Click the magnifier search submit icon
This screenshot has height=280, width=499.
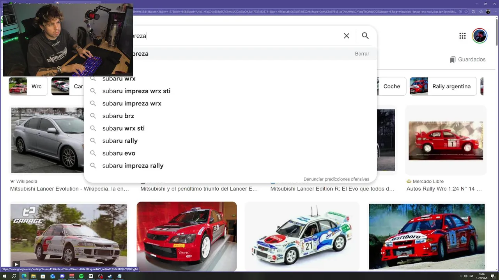click(x=365, y=36)
